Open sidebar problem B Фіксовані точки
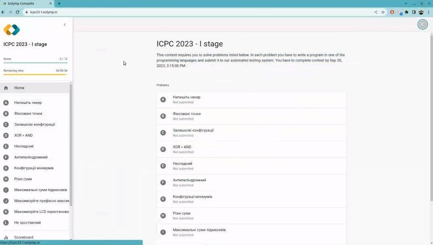The image size is (433, 245). point(35,114)
